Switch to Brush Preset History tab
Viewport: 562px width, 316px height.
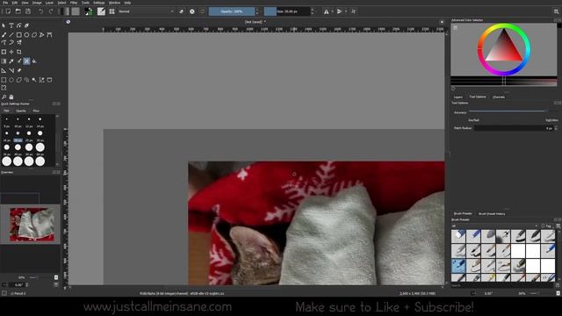pyautogui.click(x=492, y=214)
